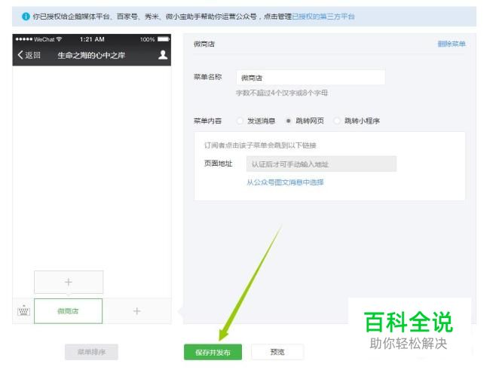The width and height of the screenshot is (490, 376).
Task: Select the 微商店 menu in the phone preview
Action: (68, 311)
